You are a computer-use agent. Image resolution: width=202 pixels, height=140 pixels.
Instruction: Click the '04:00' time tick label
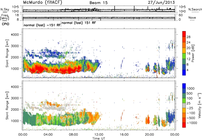[48, 135]
